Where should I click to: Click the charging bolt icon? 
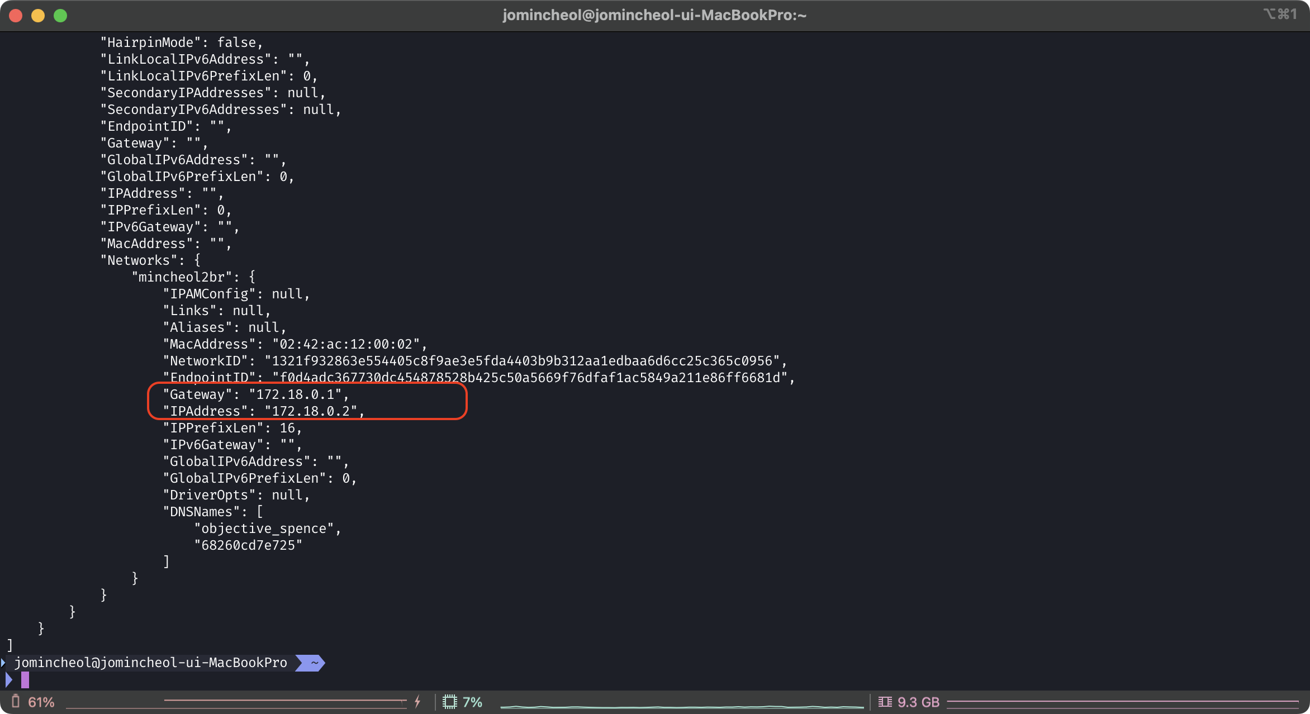(x=417, y=702)
